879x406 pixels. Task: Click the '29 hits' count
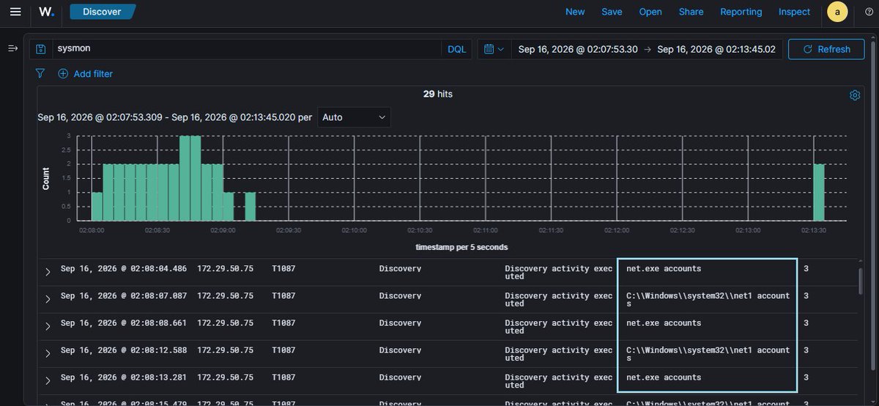438,94
